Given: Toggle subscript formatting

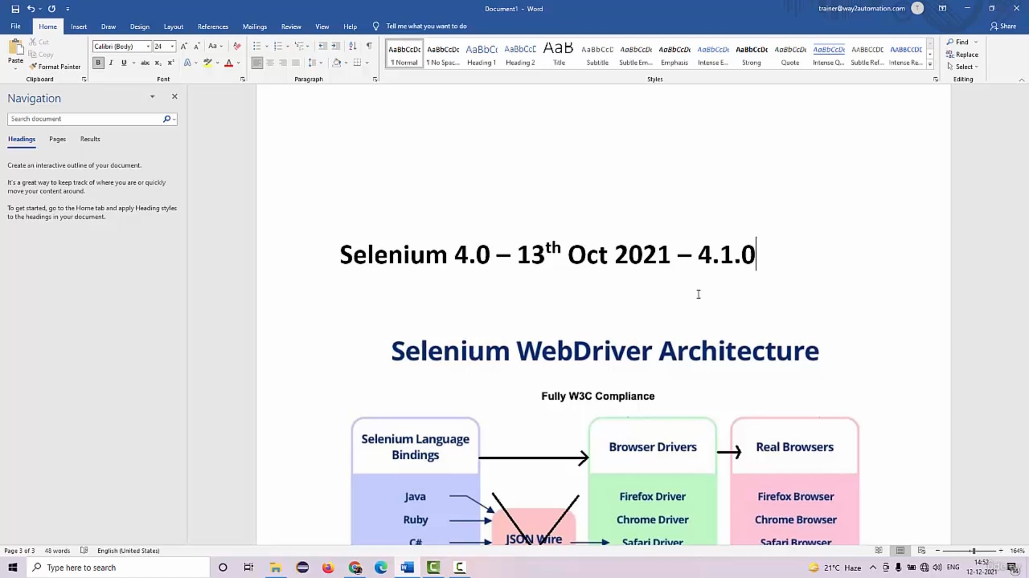Looking at the screenshot, I should click(158, 63).
